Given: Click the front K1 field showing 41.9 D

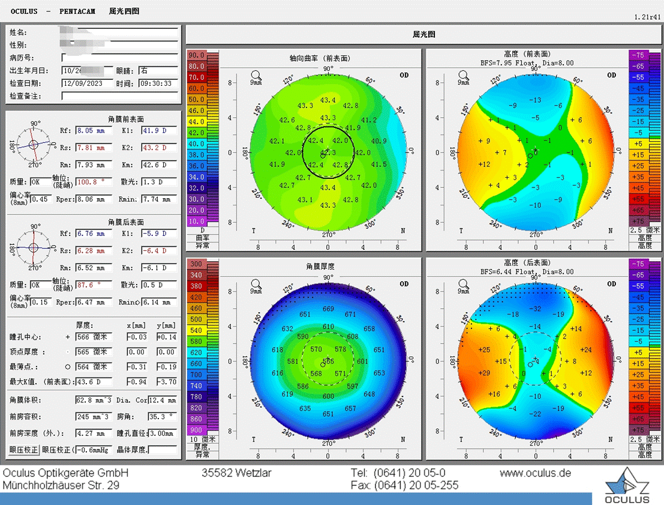Looking at the screenshot, I should tap(159, 130).
